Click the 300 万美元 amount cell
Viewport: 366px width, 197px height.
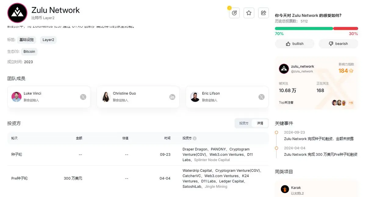(73, 178)
